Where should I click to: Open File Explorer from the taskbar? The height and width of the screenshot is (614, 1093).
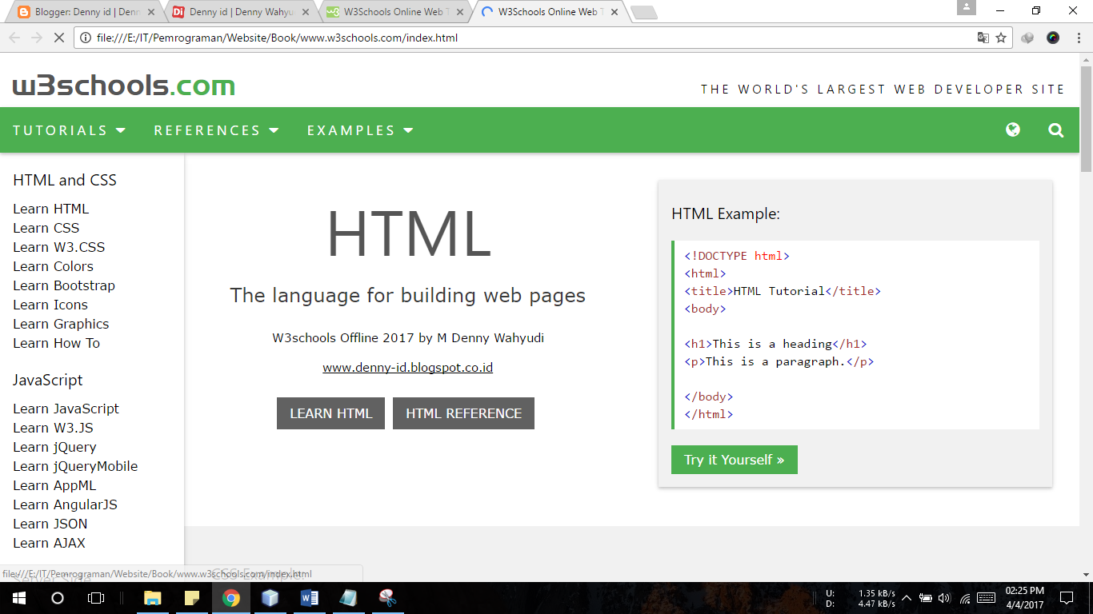pos(152,598)
